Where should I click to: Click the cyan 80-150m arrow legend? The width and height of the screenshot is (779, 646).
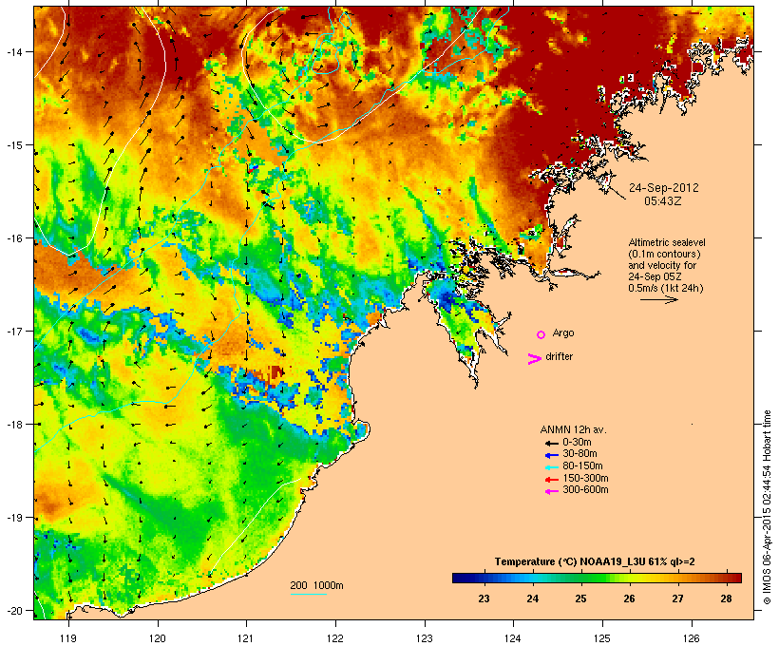click(x=552, y=467)
